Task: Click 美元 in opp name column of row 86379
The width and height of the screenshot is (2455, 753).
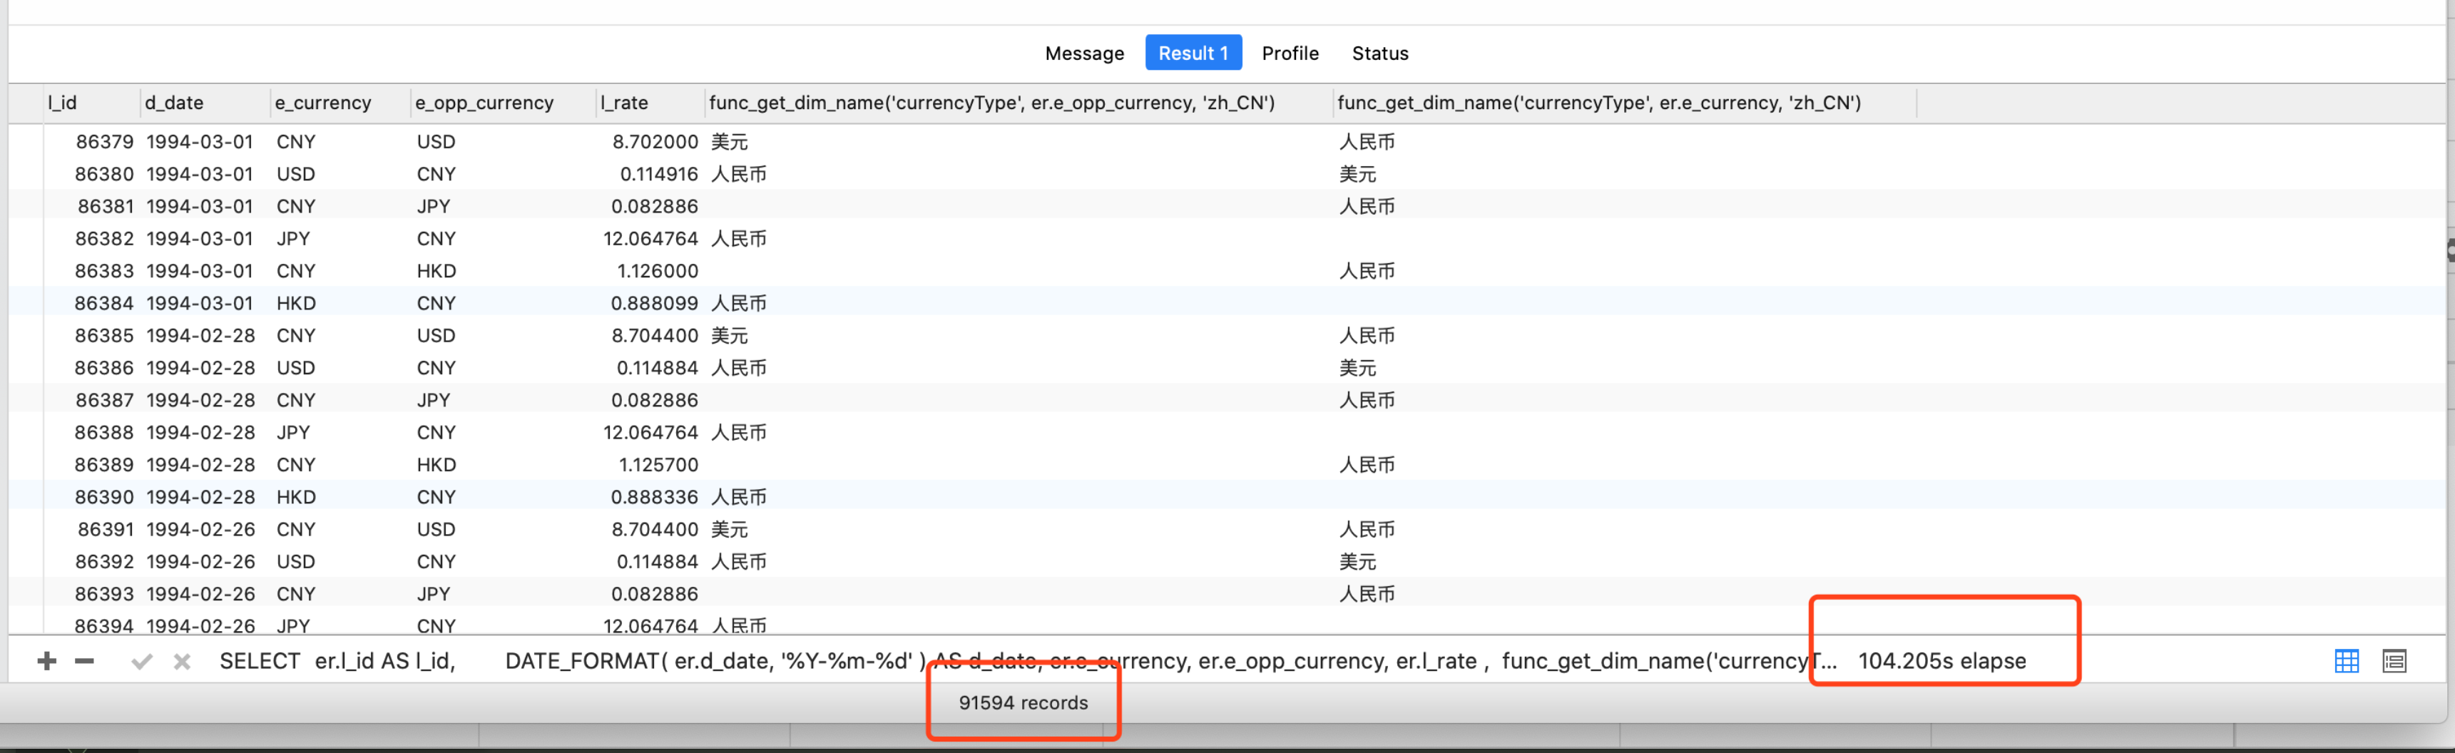Action: click(x=729, y=142)
